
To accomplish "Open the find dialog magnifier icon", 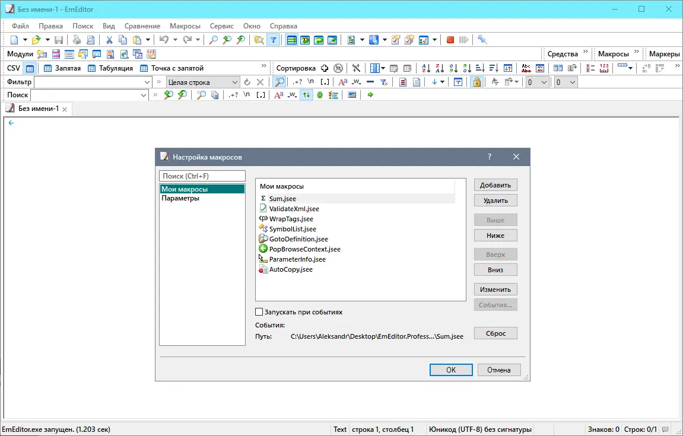I will [x=212, y=40].
